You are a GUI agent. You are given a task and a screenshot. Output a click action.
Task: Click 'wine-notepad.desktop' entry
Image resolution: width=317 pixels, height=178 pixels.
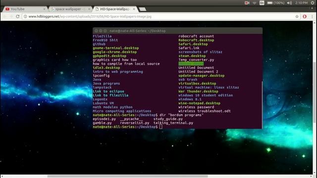pyautogui.click(x=199, y=103)
